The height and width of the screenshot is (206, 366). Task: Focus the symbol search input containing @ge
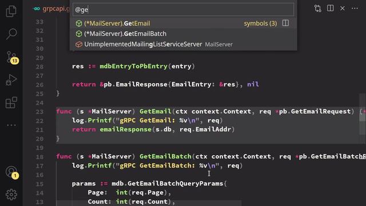point(183,10)
